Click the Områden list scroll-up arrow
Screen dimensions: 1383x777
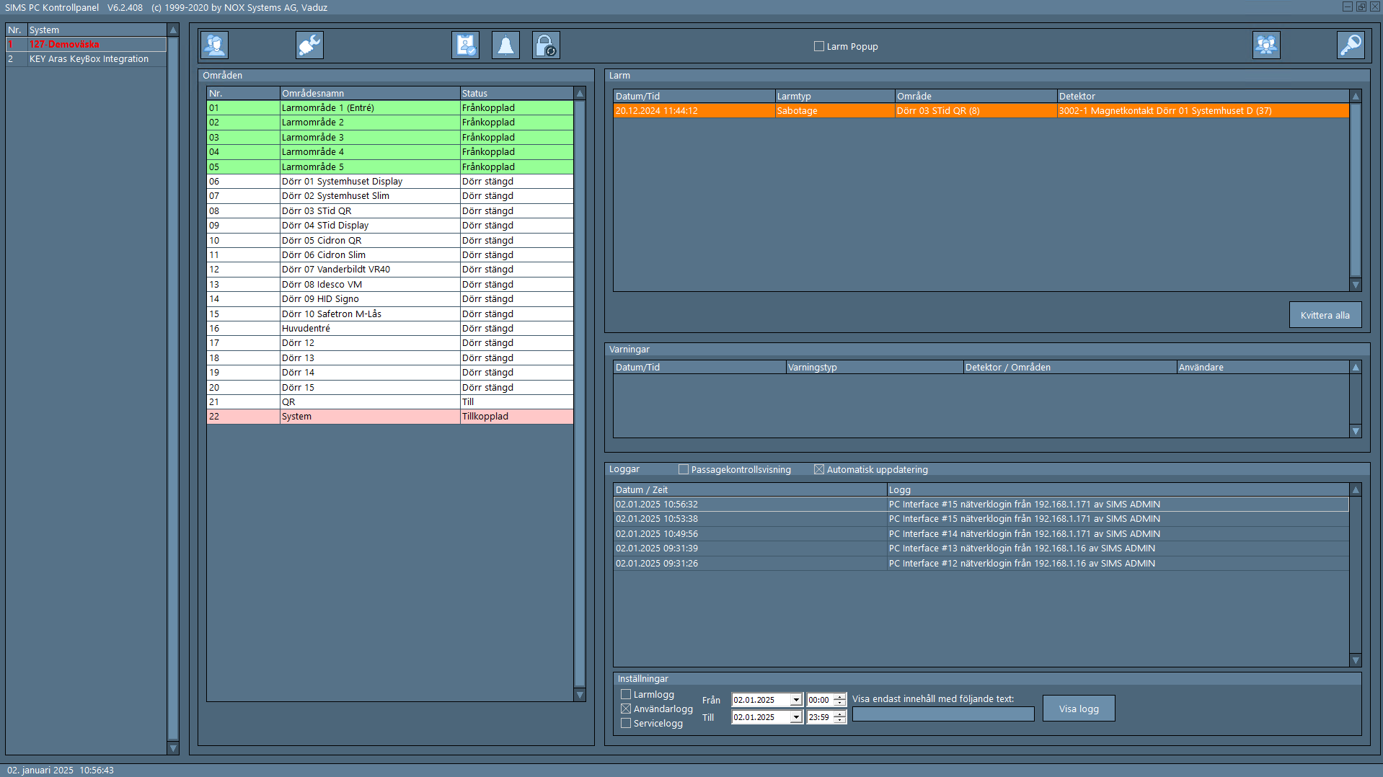[x=580, y=94]
